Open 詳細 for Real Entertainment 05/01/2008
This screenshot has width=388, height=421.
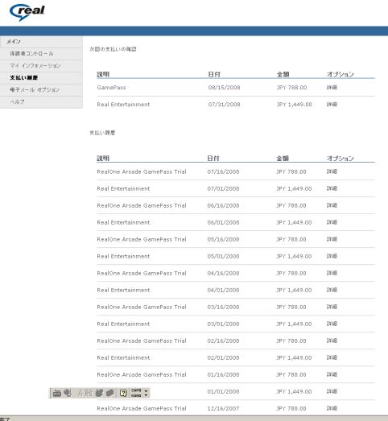click(x=332, y=256)
